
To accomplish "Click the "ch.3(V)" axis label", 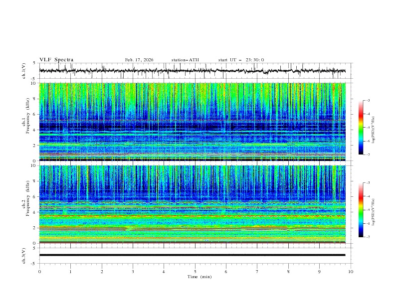I will (24, 256).
